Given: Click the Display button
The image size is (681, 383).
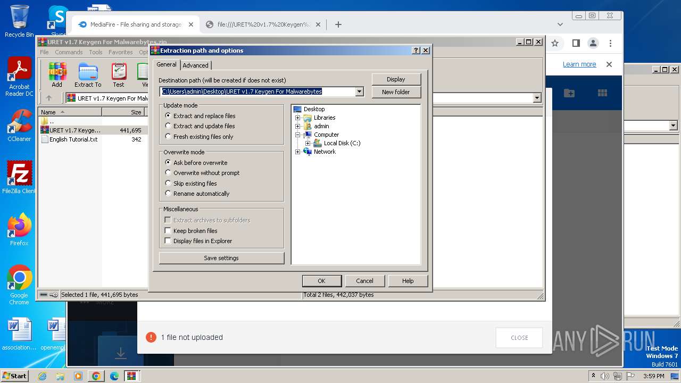Looking at the screenshot, I should coord(396,79).
